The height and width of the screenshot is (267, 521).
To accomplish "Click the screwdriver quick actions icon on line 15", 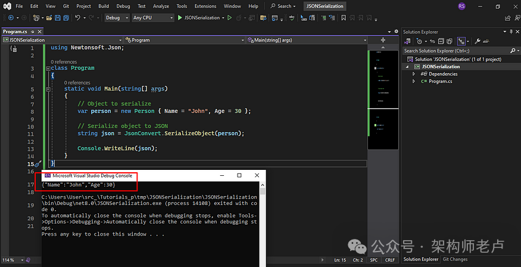I will (x=38, y=164).
